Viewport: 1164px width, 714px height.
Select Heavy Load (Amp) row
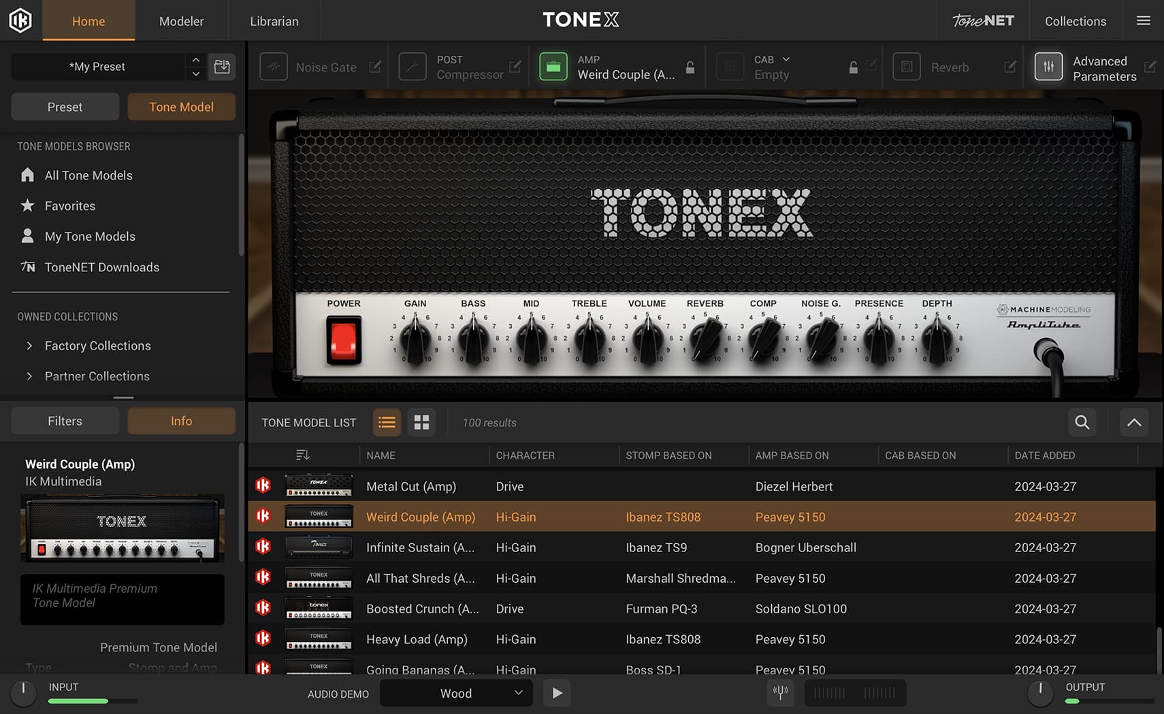coord(702,639)
